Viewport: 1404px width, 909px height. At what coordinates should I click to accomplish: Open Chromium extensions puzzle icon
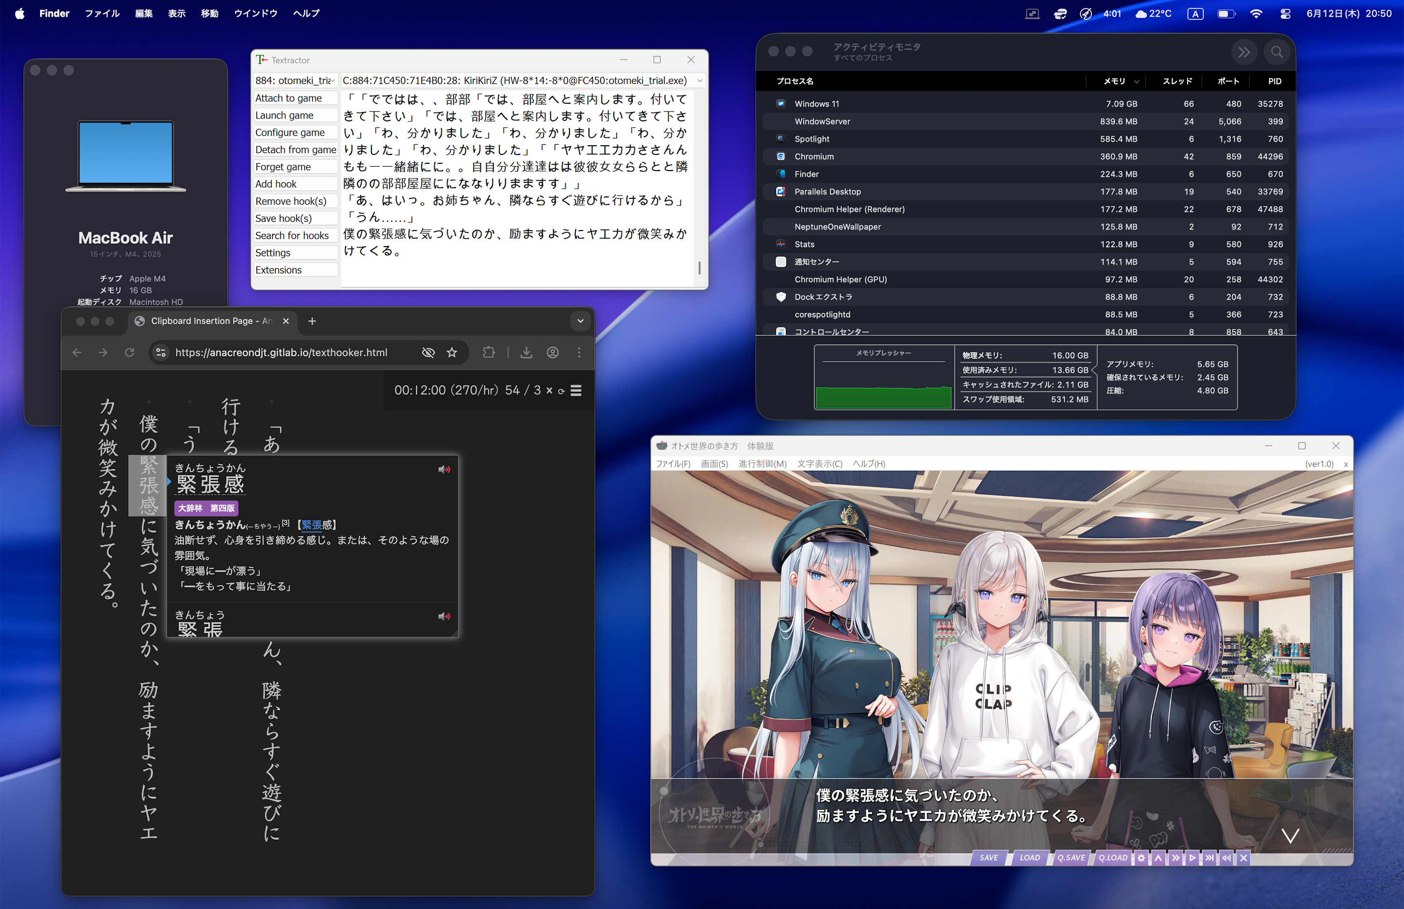coord(488,353)
